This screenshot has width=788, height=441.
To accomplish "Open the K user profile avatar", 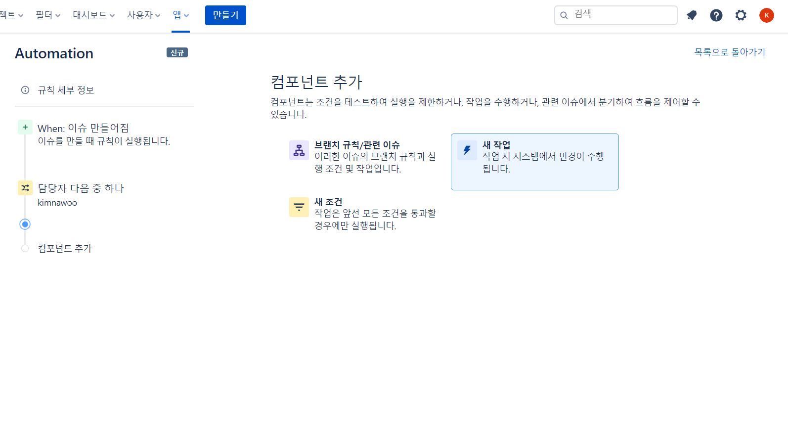I will tap(767, 15).
